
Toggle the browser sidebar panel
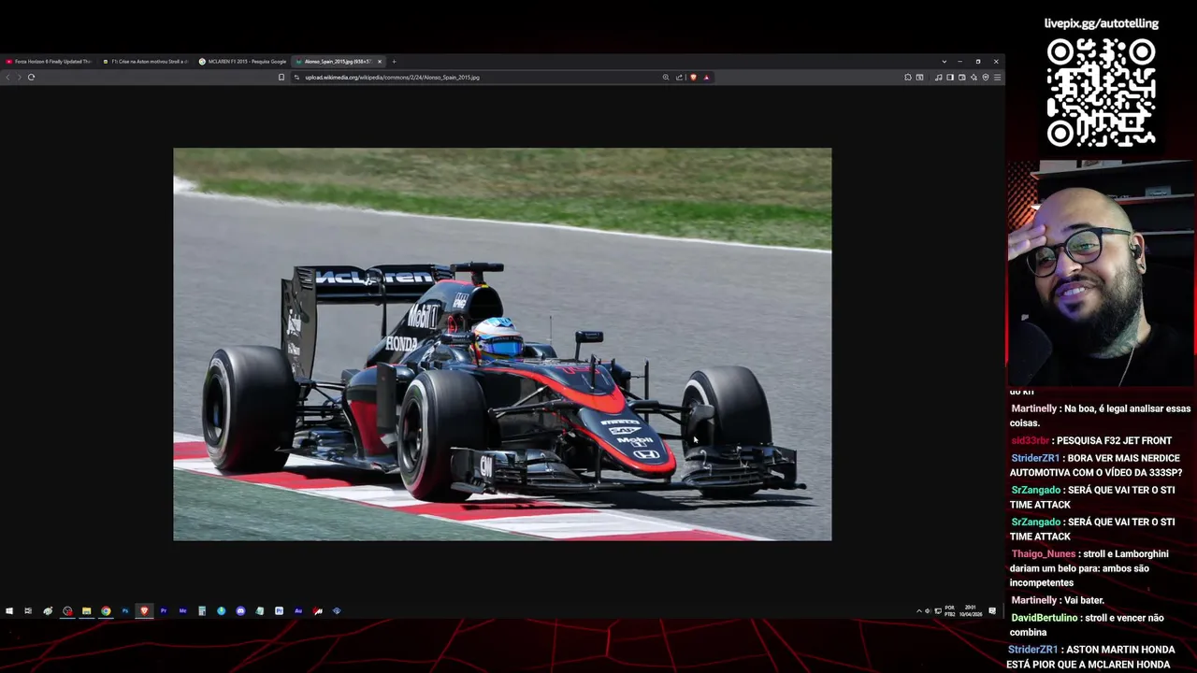pos(950,77)
